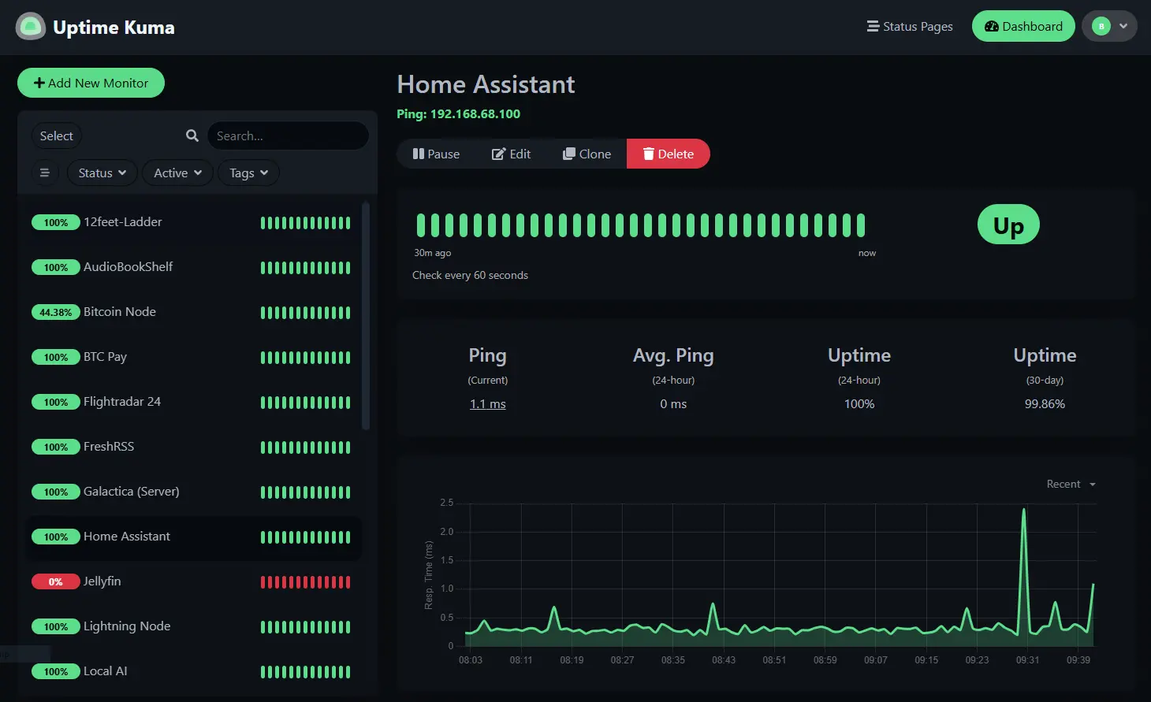Expand the Tags filter dropdown
Image resolution: width=1151 pixels, height=702 pixels.
coord(248,173)
